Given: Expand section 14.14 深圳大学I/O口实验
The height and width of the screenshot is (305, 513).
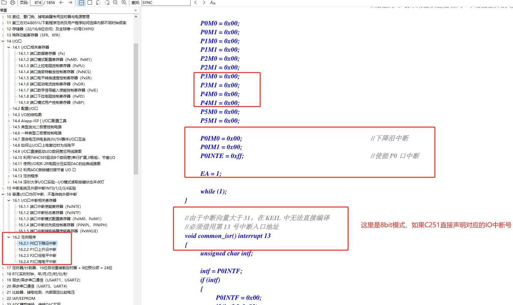Looking at the screenshot, I should click(9, 182).
